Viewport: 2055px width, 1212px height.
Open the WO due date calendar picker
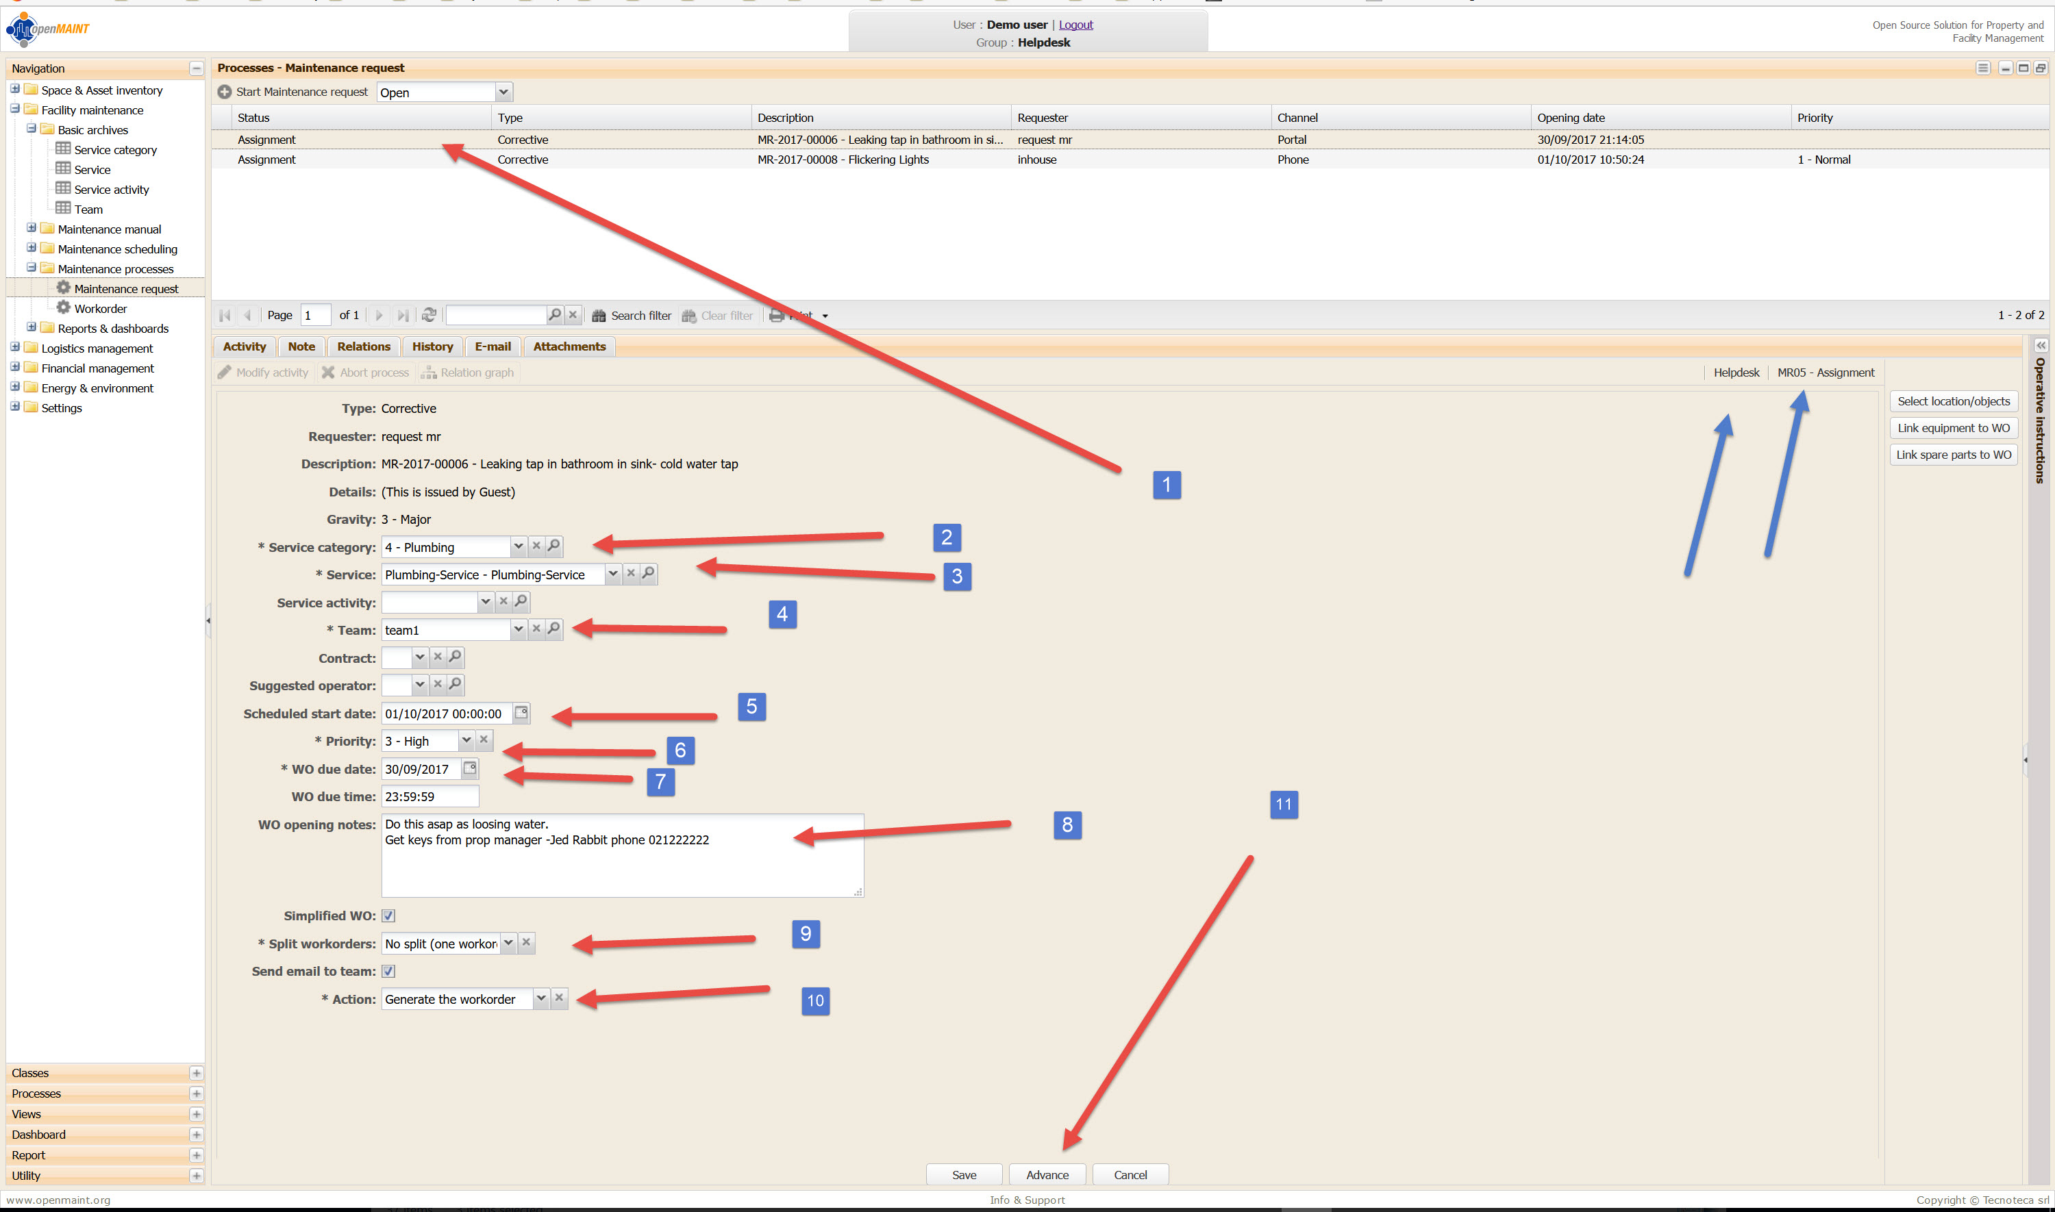[470, 768]
